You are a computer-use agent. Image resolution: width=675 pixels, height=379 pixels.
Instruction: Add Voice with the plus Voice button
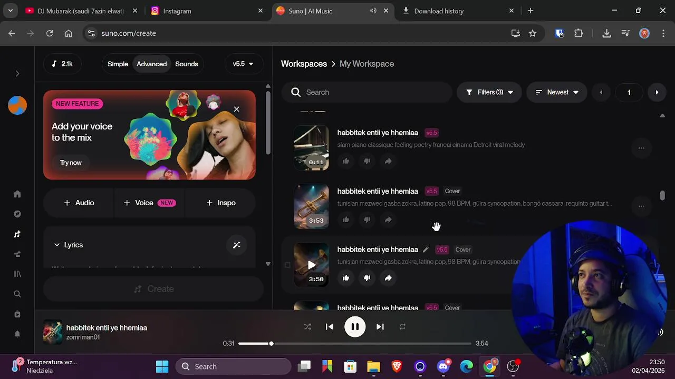149,203
